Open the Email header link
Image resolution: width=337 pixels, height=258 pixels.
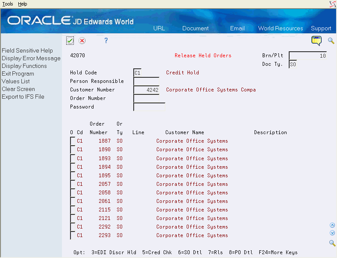click(x=237, y=28)
